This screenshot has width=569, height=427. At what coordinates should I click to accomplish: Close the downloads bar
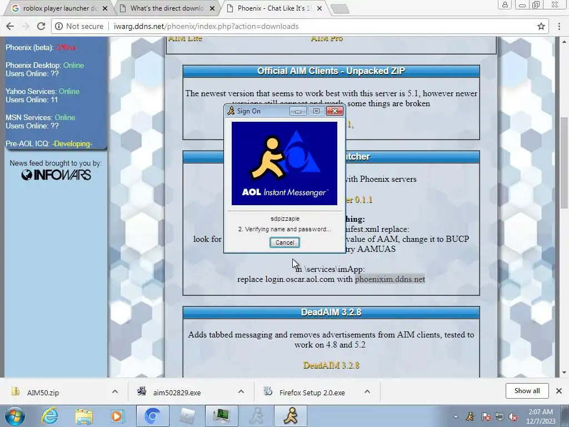coord(559,391)
